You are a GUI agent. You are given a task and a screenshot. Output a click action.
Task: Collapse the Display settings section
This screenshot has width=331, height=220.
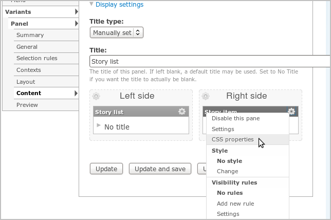(119, 5)
